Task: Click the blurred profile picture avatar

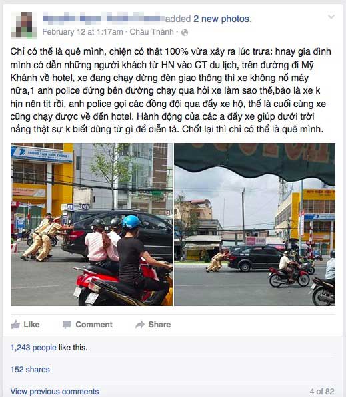Action: [24, 25]
